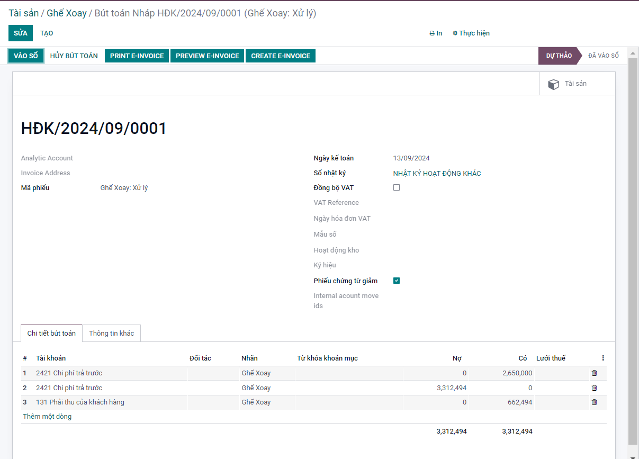Uncheck the Phiếu chứng từ giảm checkbox
Image resolution: width=639 pixels, height=459 pixels.
click(x=397, y=281)
